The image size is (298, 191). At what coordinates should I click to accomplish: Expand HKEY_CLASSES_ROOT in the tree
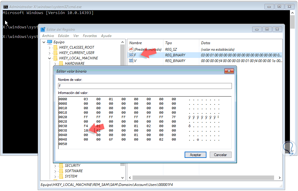pos(50,47)
